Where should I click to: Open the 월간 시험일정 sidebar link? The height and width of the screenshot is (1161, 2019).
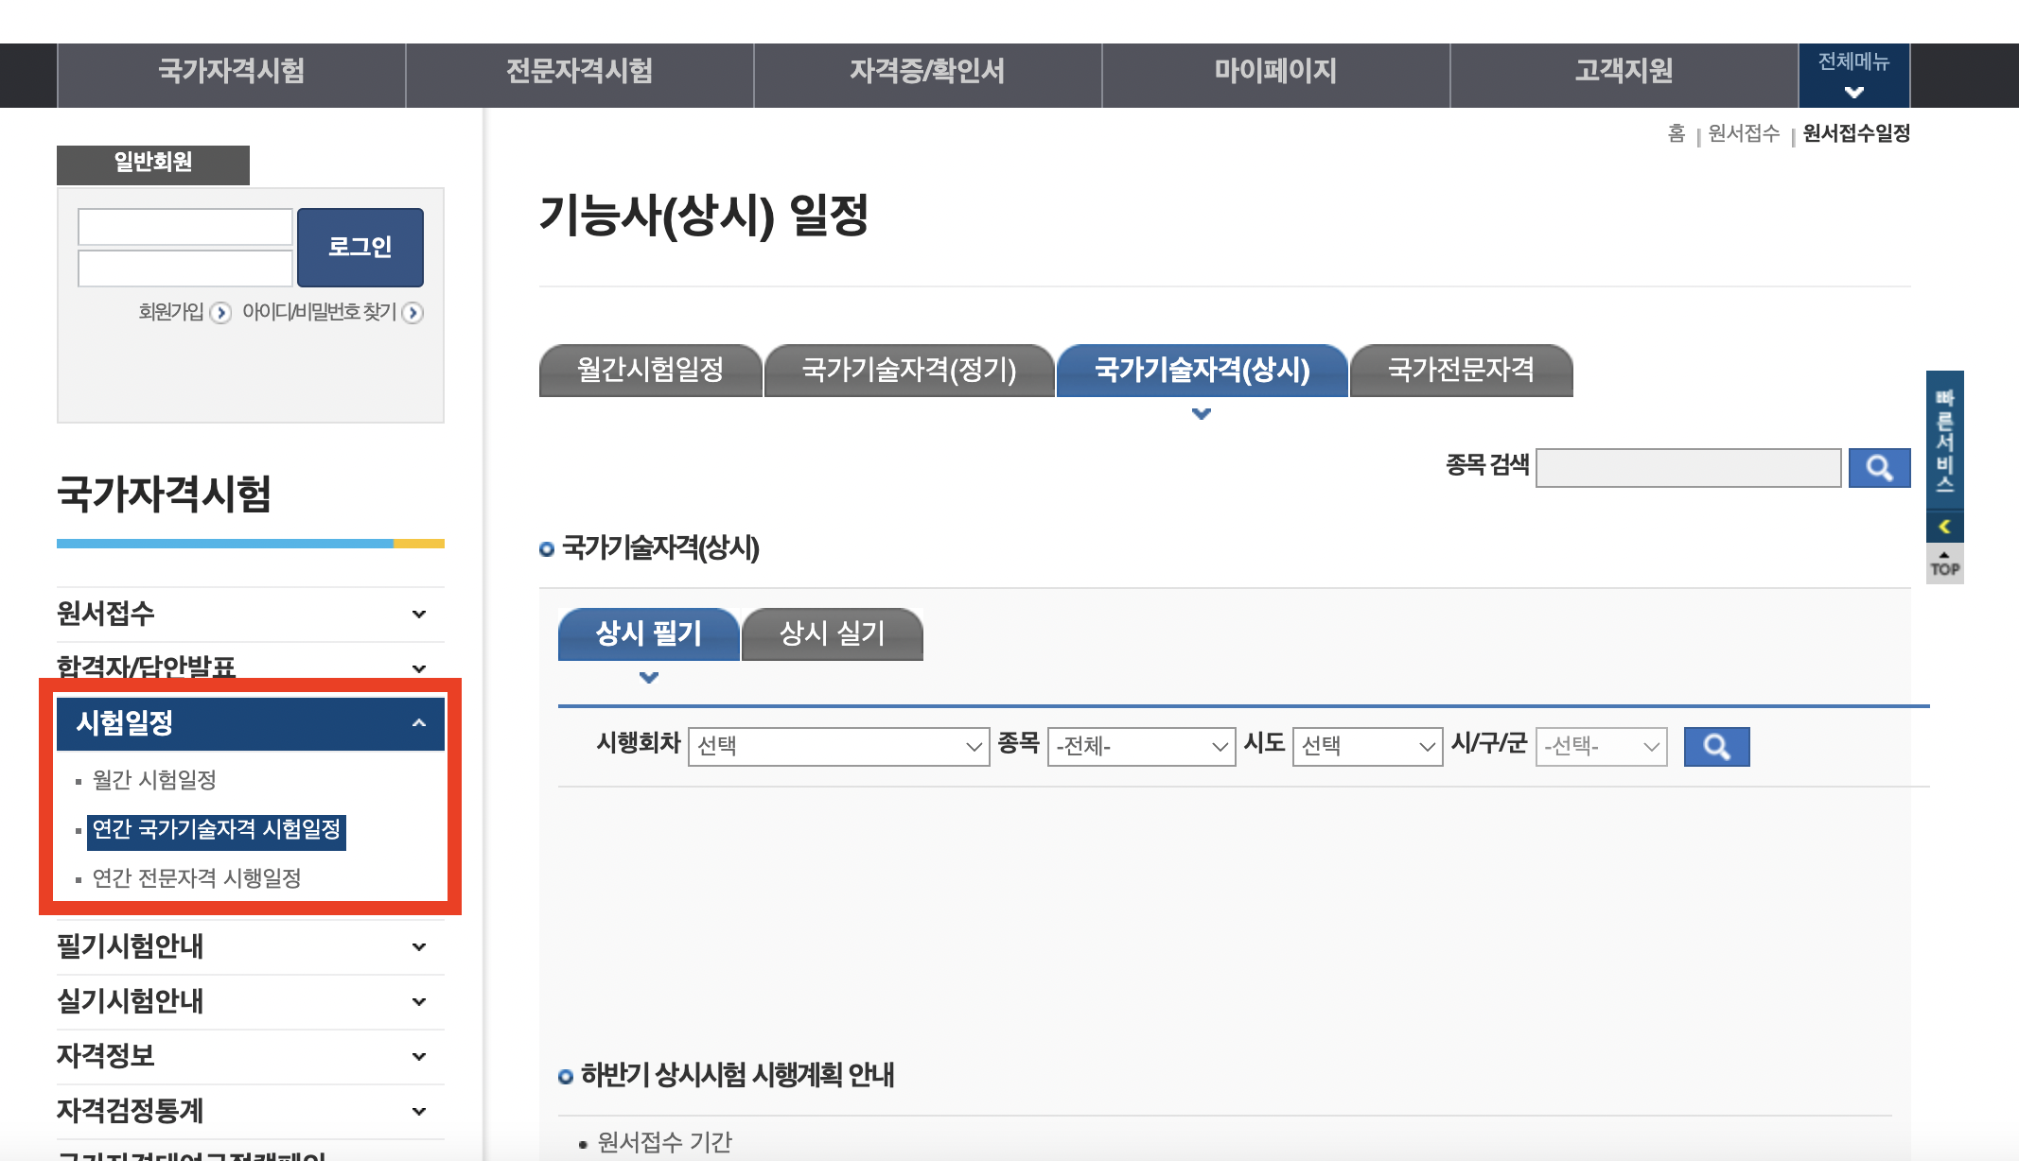click(154, 780)
